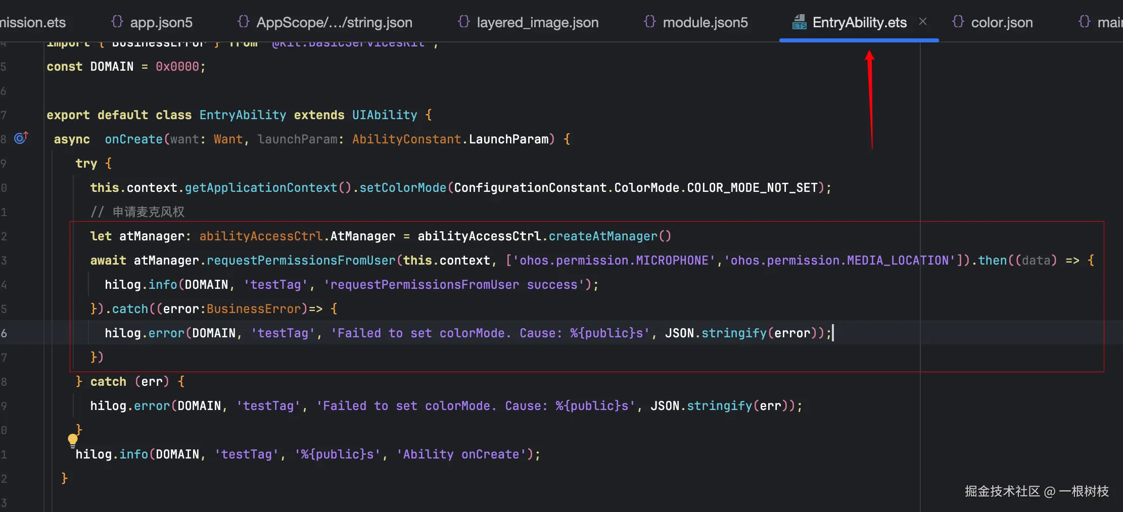Click the 'ohos.permission.MEDIA_LOCATION' string
The width and height of the screenshot is (1123, 512).
click(840, 261)
